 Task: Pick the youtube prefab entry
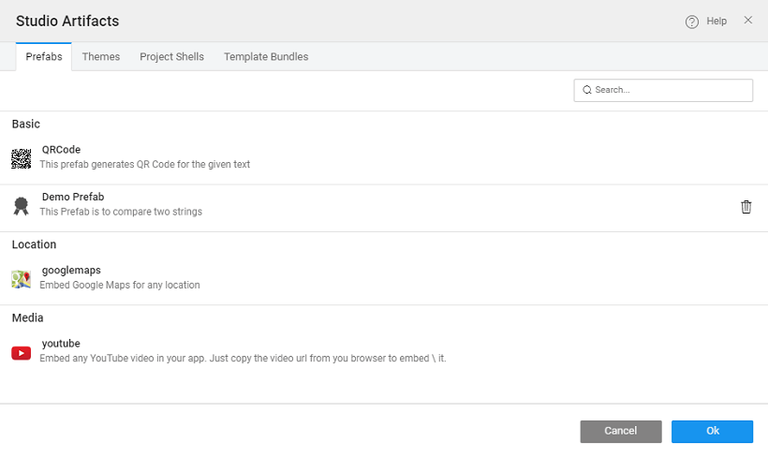61,344
